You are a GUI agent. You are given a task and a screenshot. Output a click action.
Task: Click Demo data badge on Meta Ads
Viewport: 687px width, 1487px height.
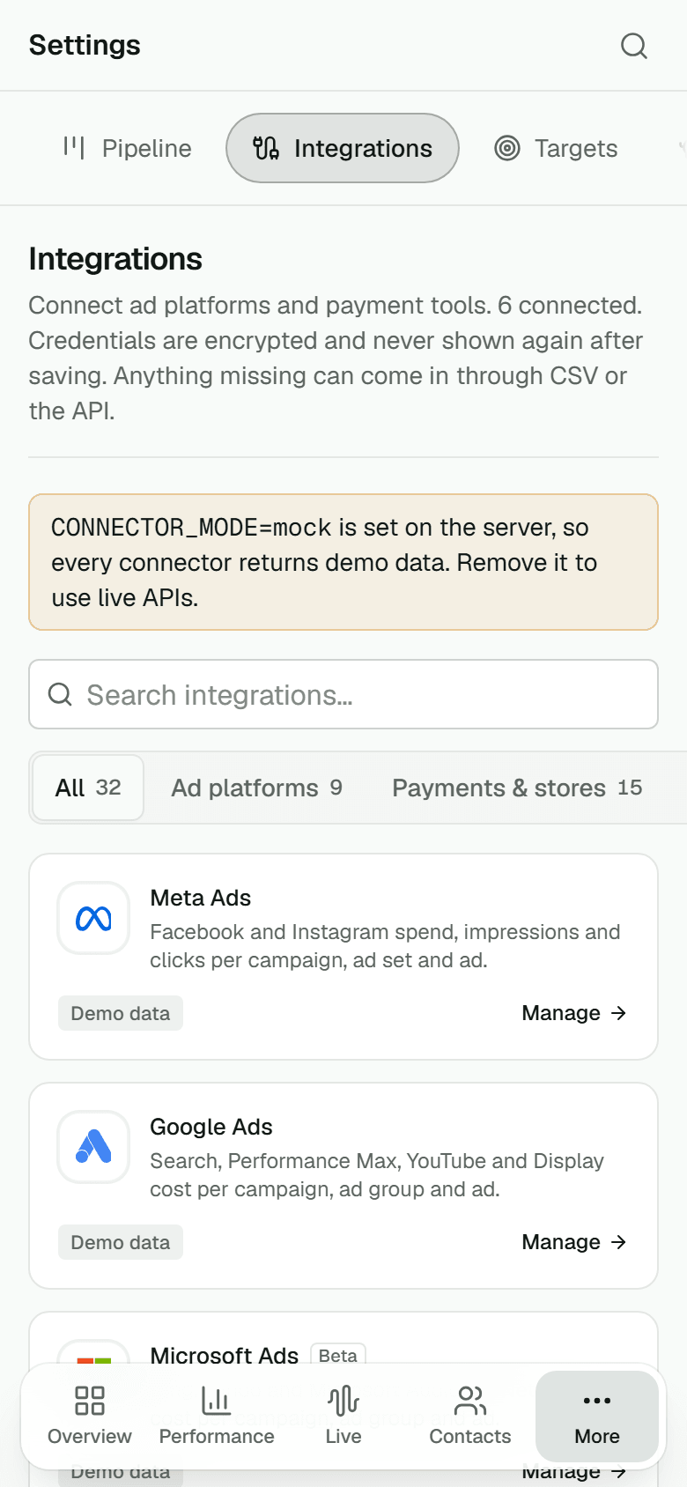(x=121, y=1013)
